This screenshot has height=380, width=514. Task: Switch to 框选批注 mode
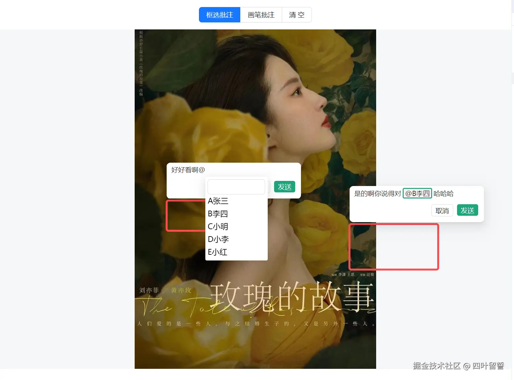(219, 15)
